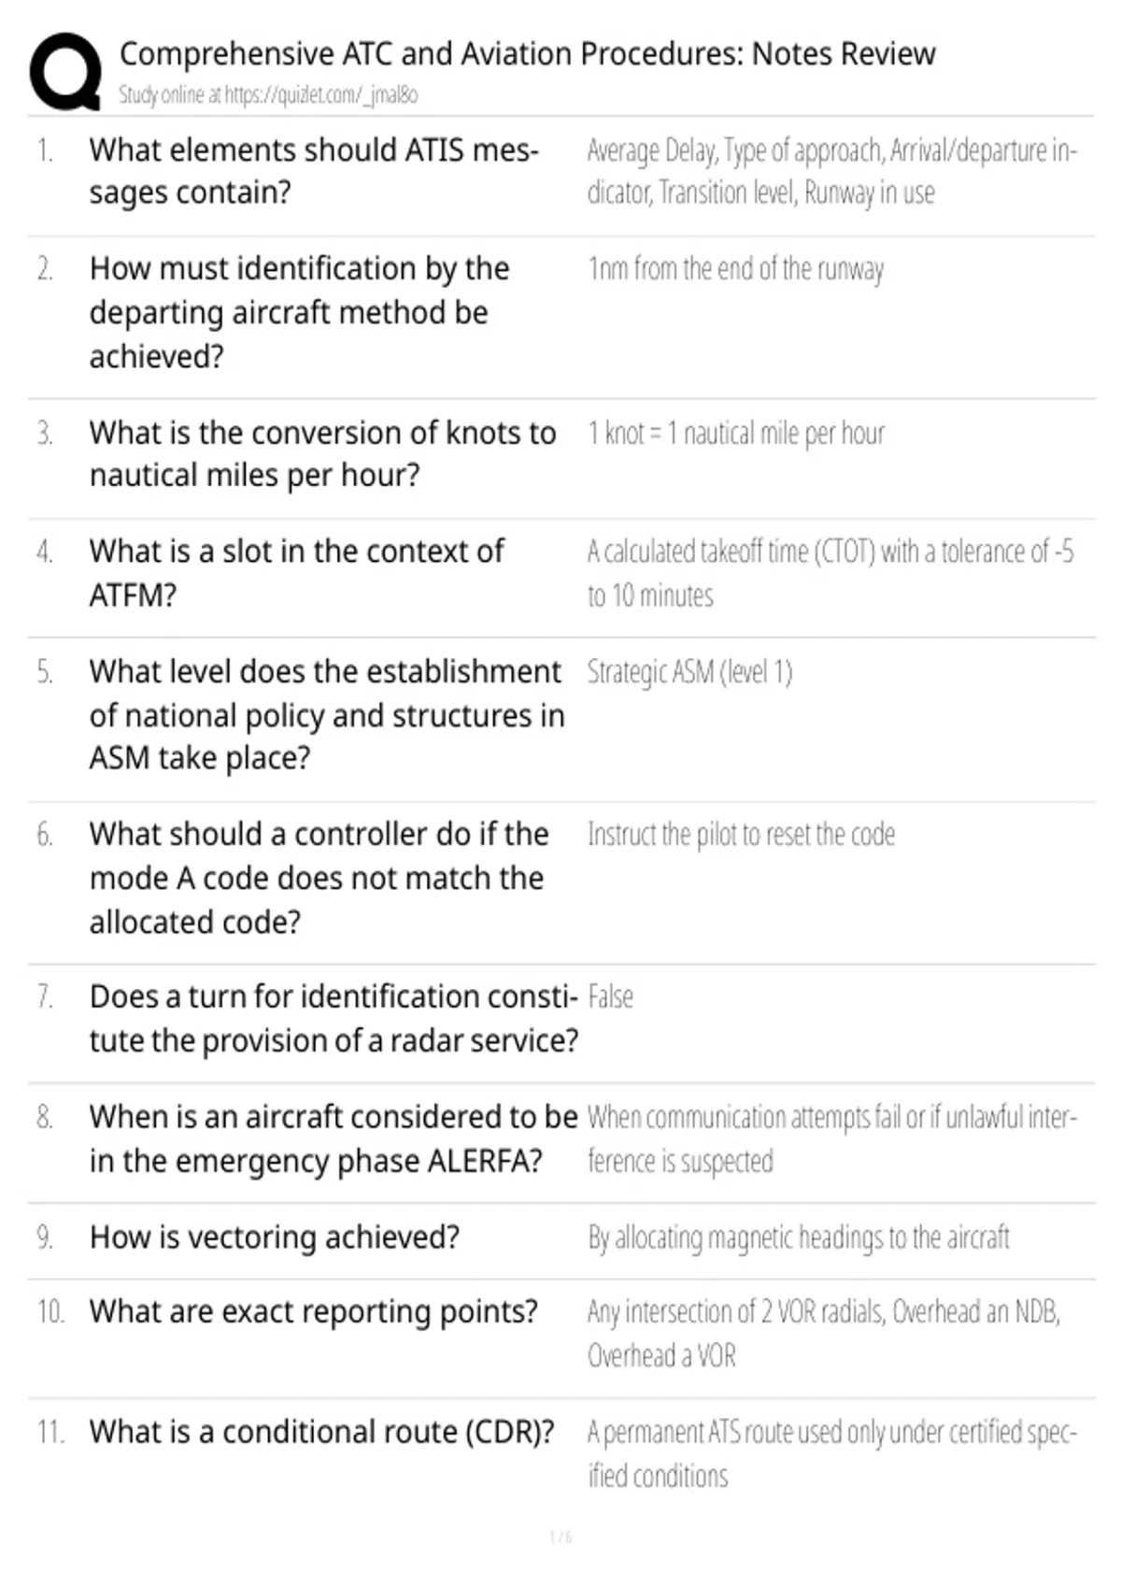The height and width of the screenshot is (1589, 1121).
Task: Select question 11 about conditional route CDR
Action: click(x=321, y=1432)
